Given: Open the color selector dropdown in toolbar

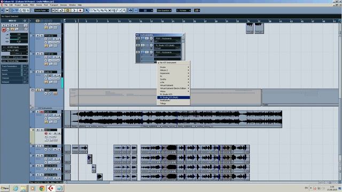Looking at the screenshot, I should tap(197, 11).
